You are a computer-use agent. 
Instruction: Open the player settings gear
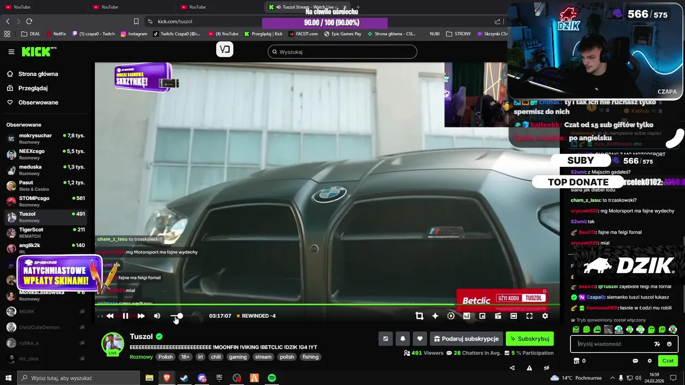545,316
